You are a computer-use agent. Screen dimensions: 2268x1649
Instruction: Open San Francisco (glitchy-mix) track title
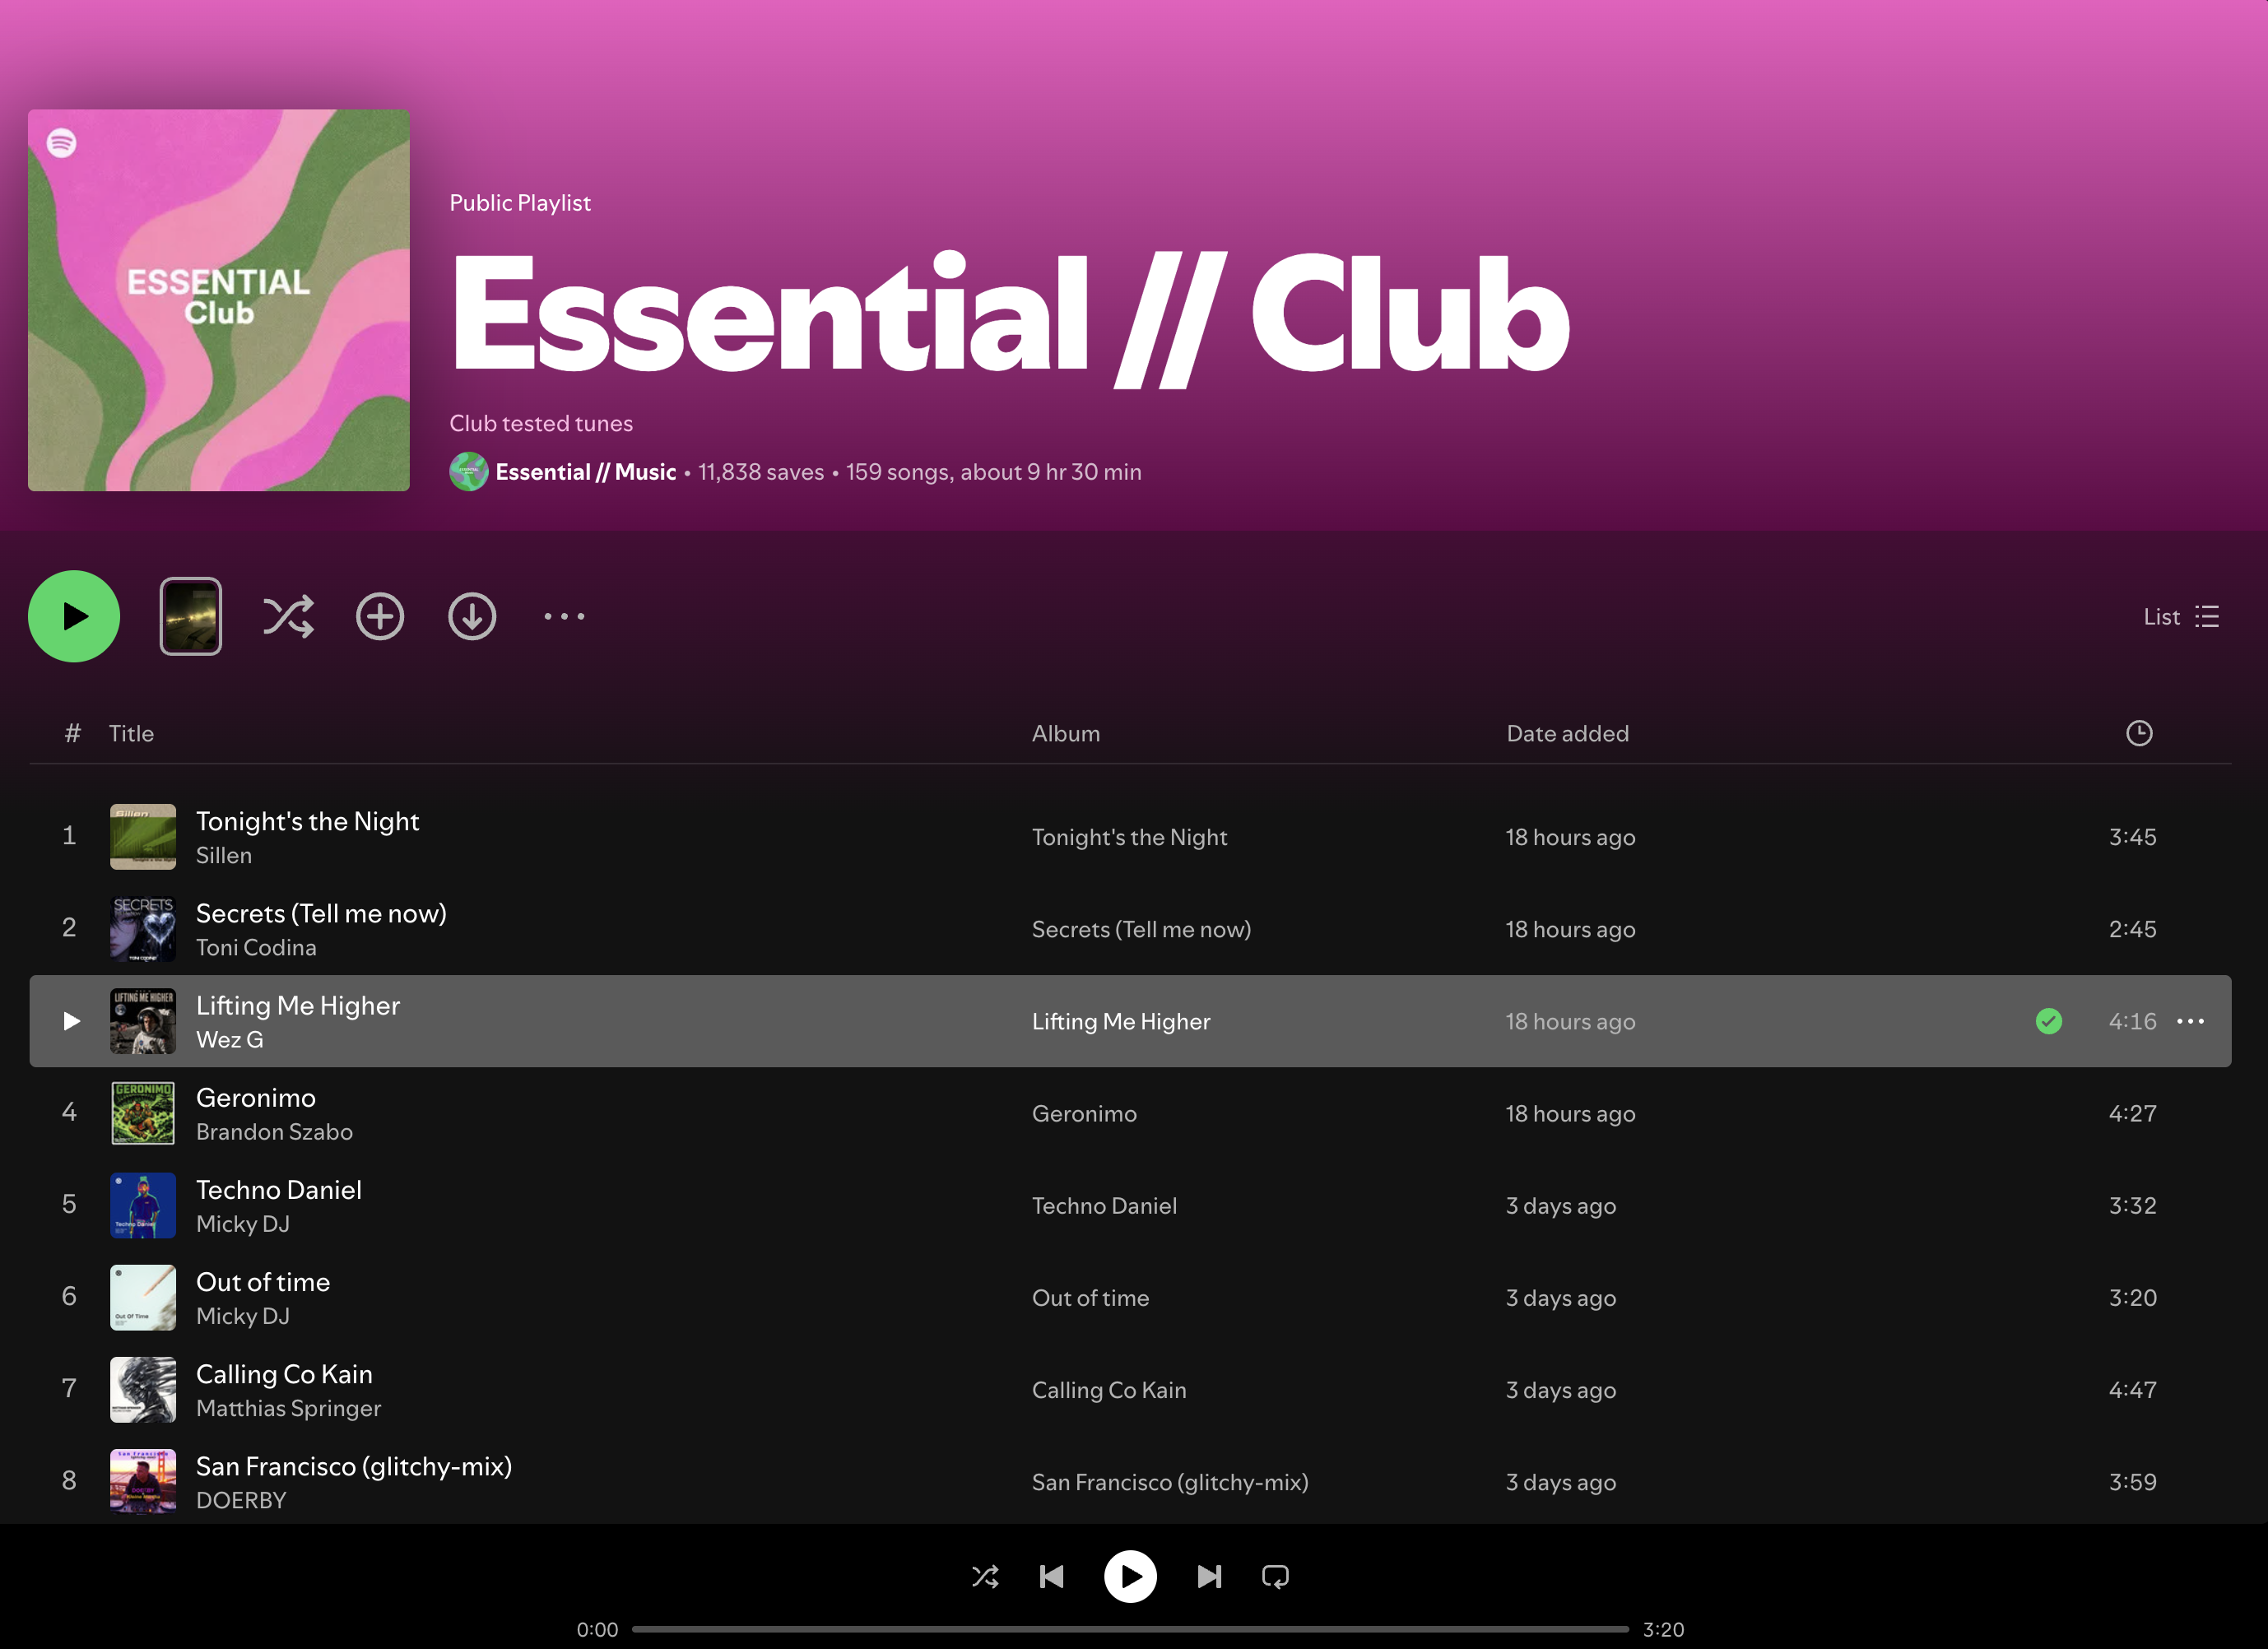[x=354, y=1466]
